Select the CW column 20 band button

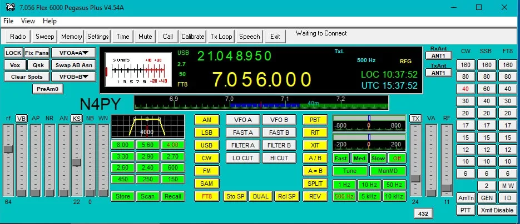[x=465, y=113]
